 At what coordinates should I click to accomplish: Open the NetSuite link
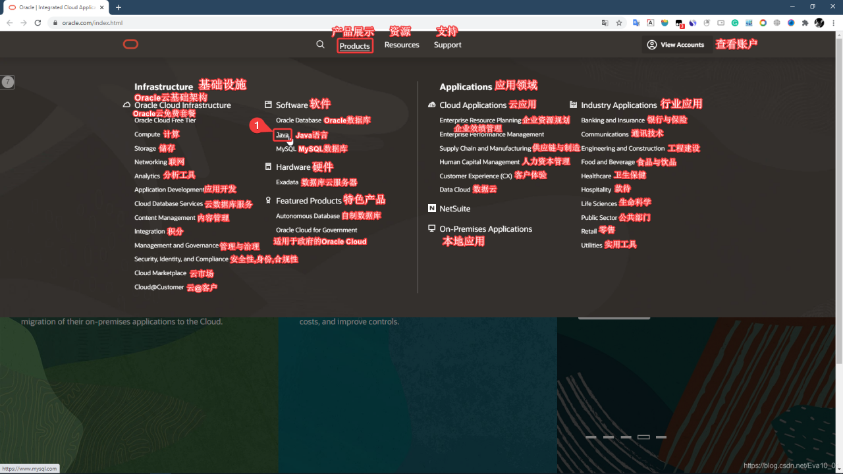coord(454,209)
